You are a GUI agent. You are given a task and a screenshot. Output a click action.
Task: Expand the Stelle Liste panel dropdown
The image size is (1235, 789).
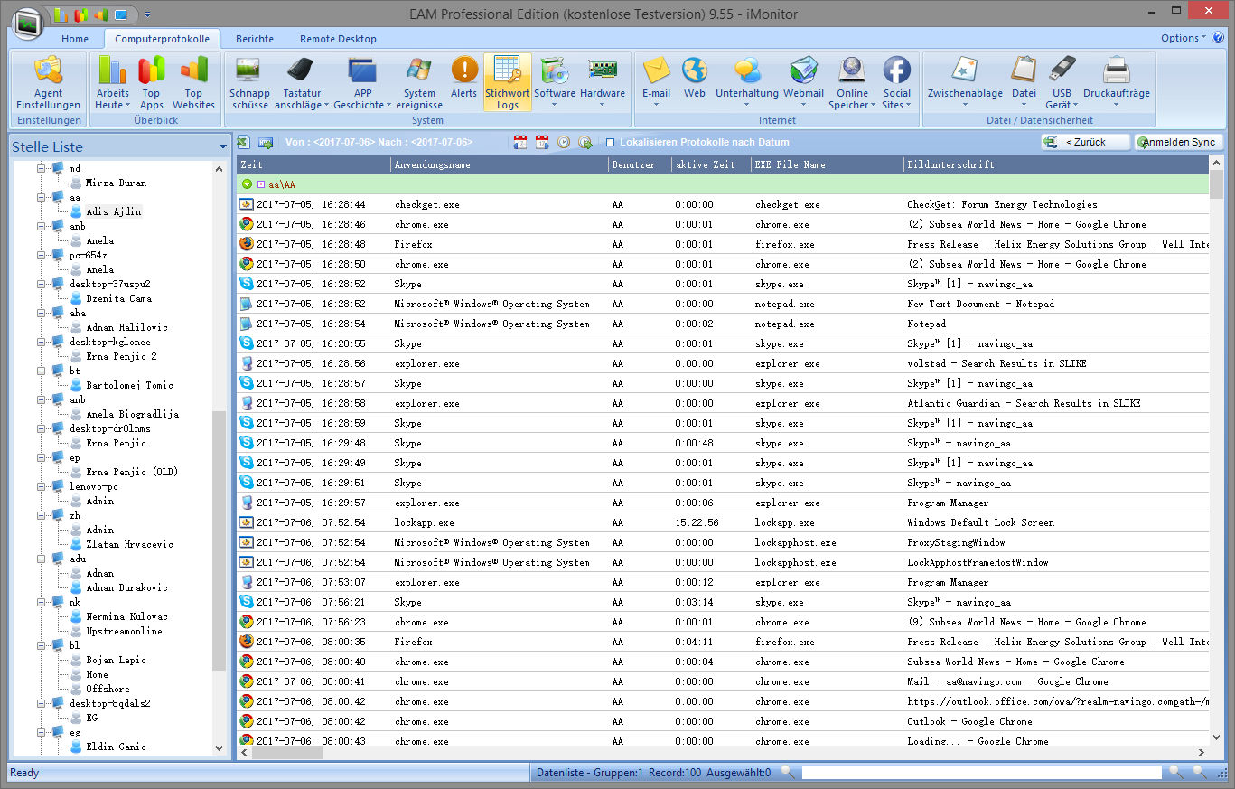pos(222,147)
